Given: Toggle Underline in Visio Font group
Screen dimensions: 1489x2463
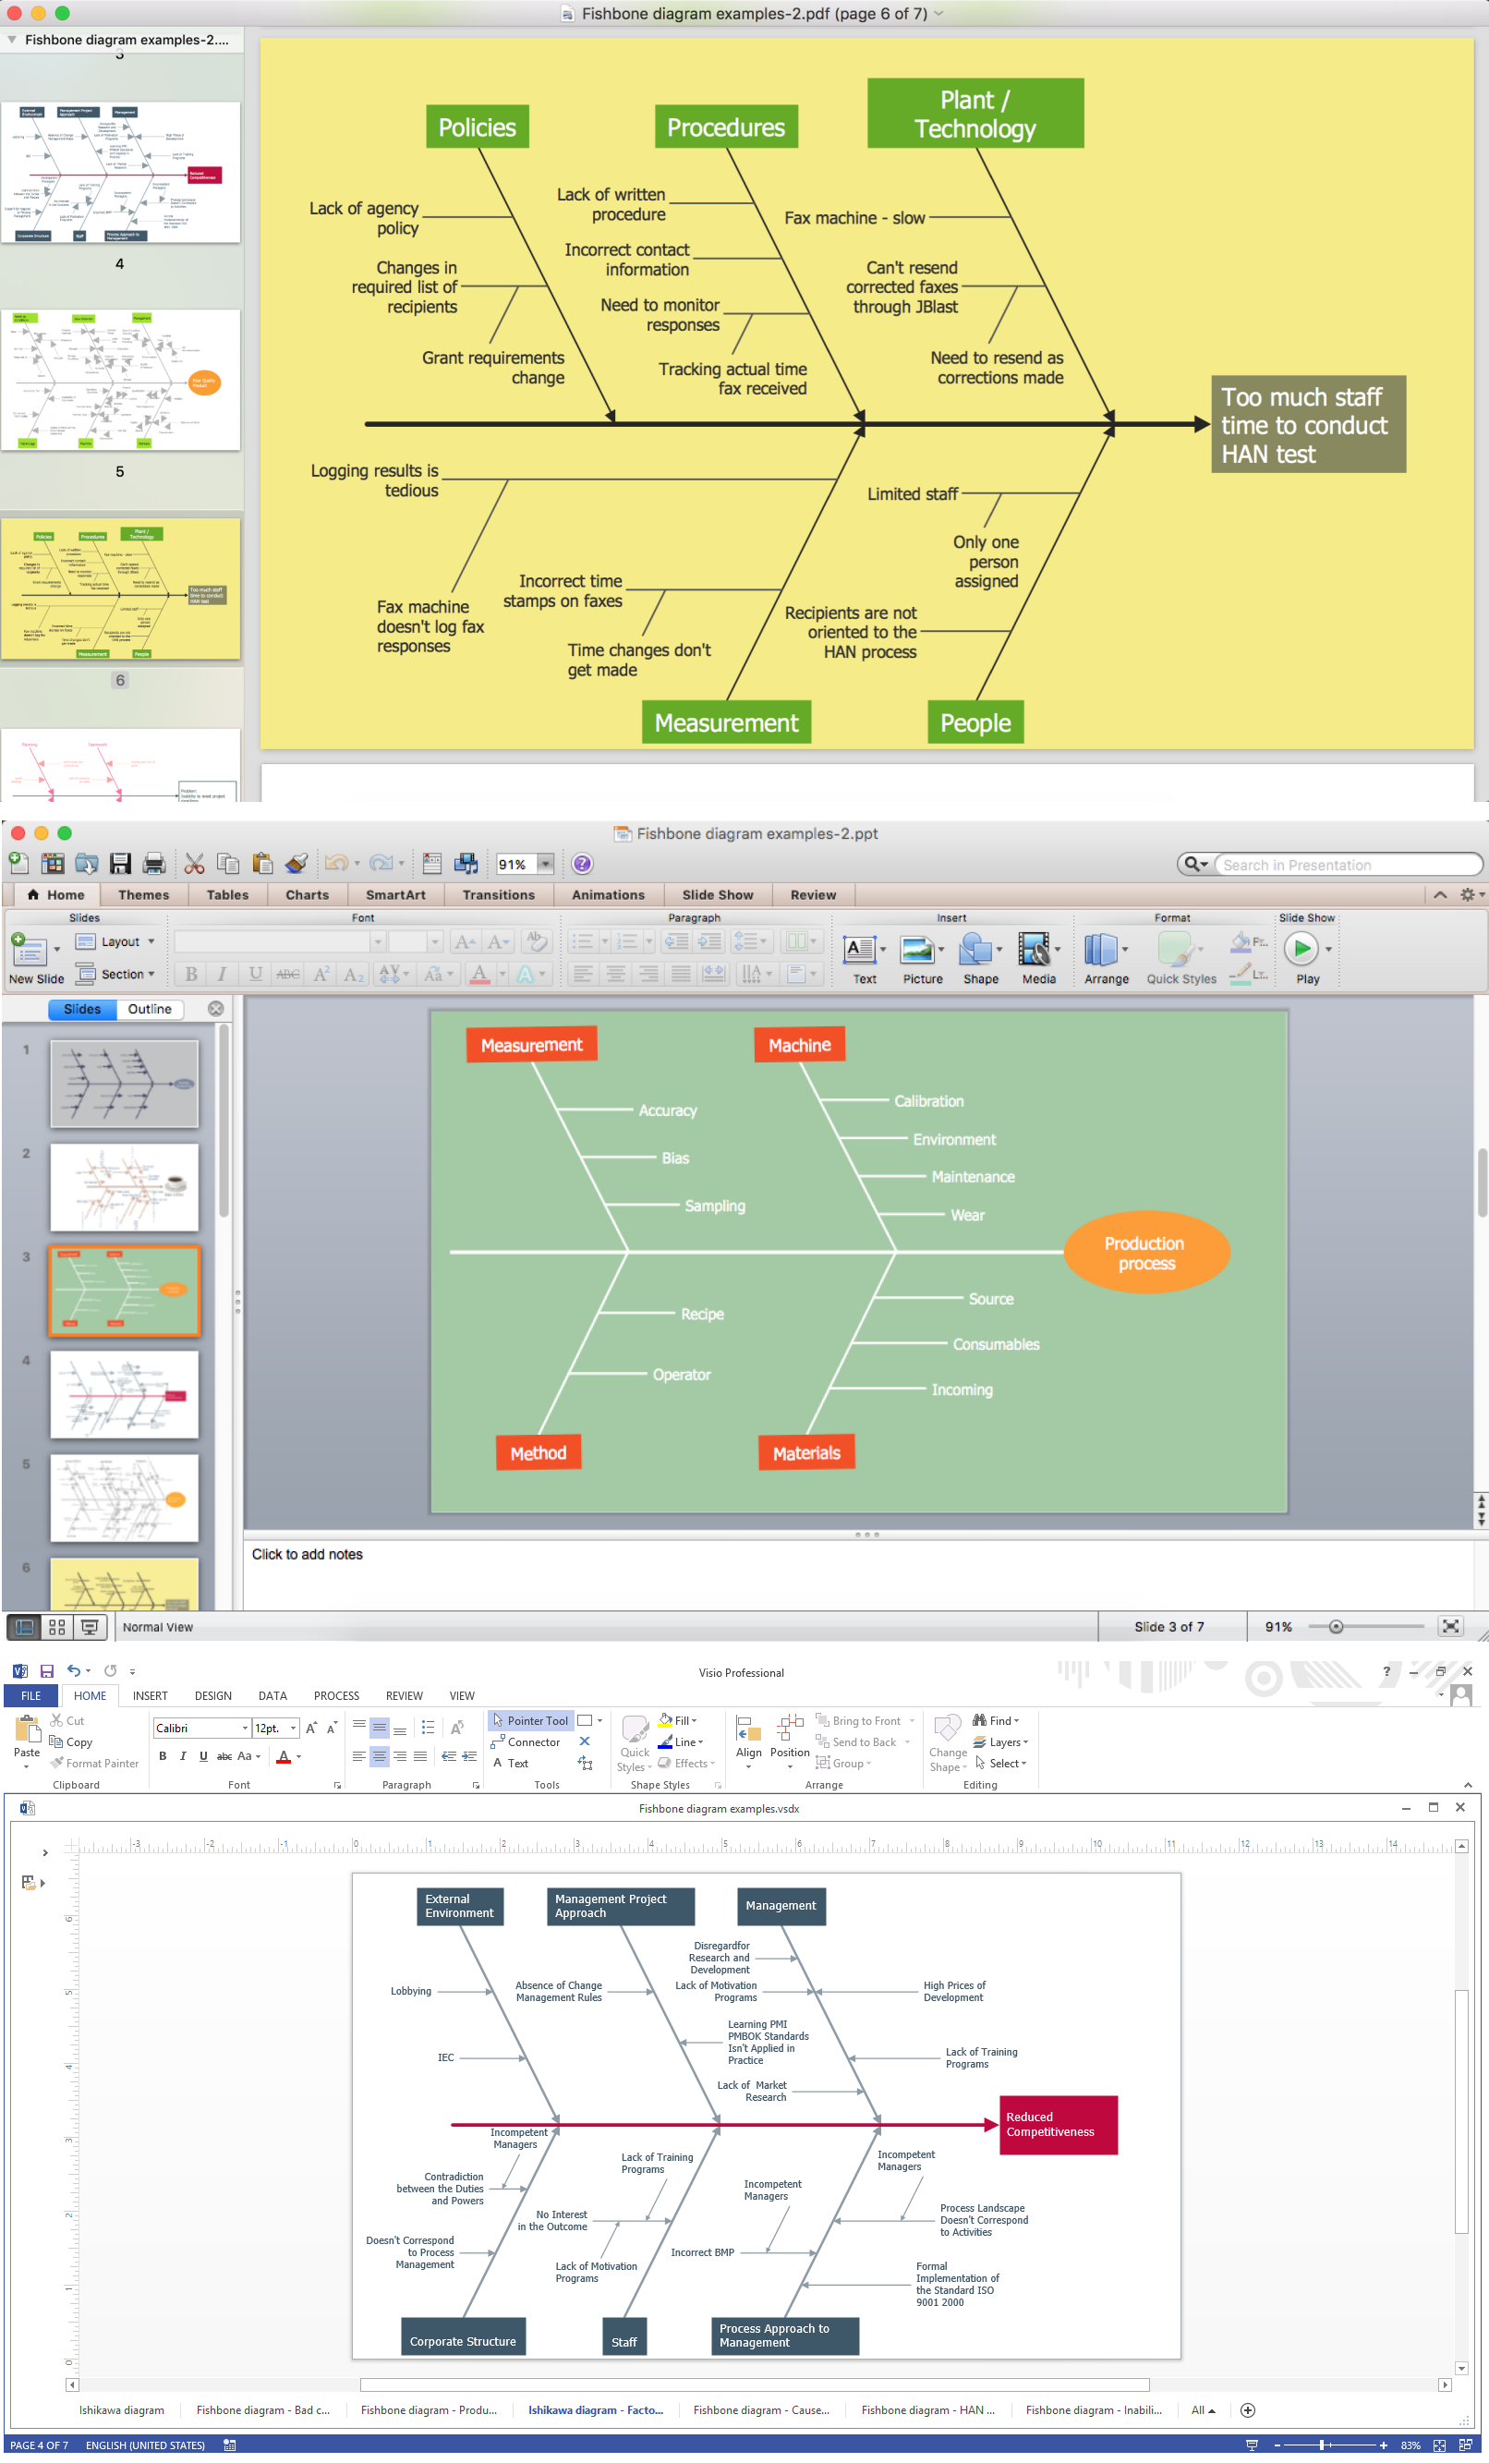Looking at the screenshot, I should pos(204,1756).
